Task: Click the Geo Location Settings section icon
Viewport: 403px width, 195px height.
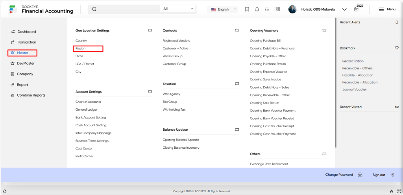Action: click(150, 30)
